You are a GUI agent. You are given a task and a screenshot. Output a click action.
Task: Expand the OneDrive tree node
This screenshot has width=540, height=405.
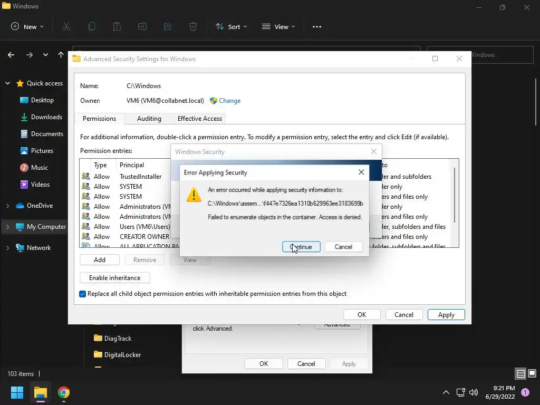(x=7, y=206)
